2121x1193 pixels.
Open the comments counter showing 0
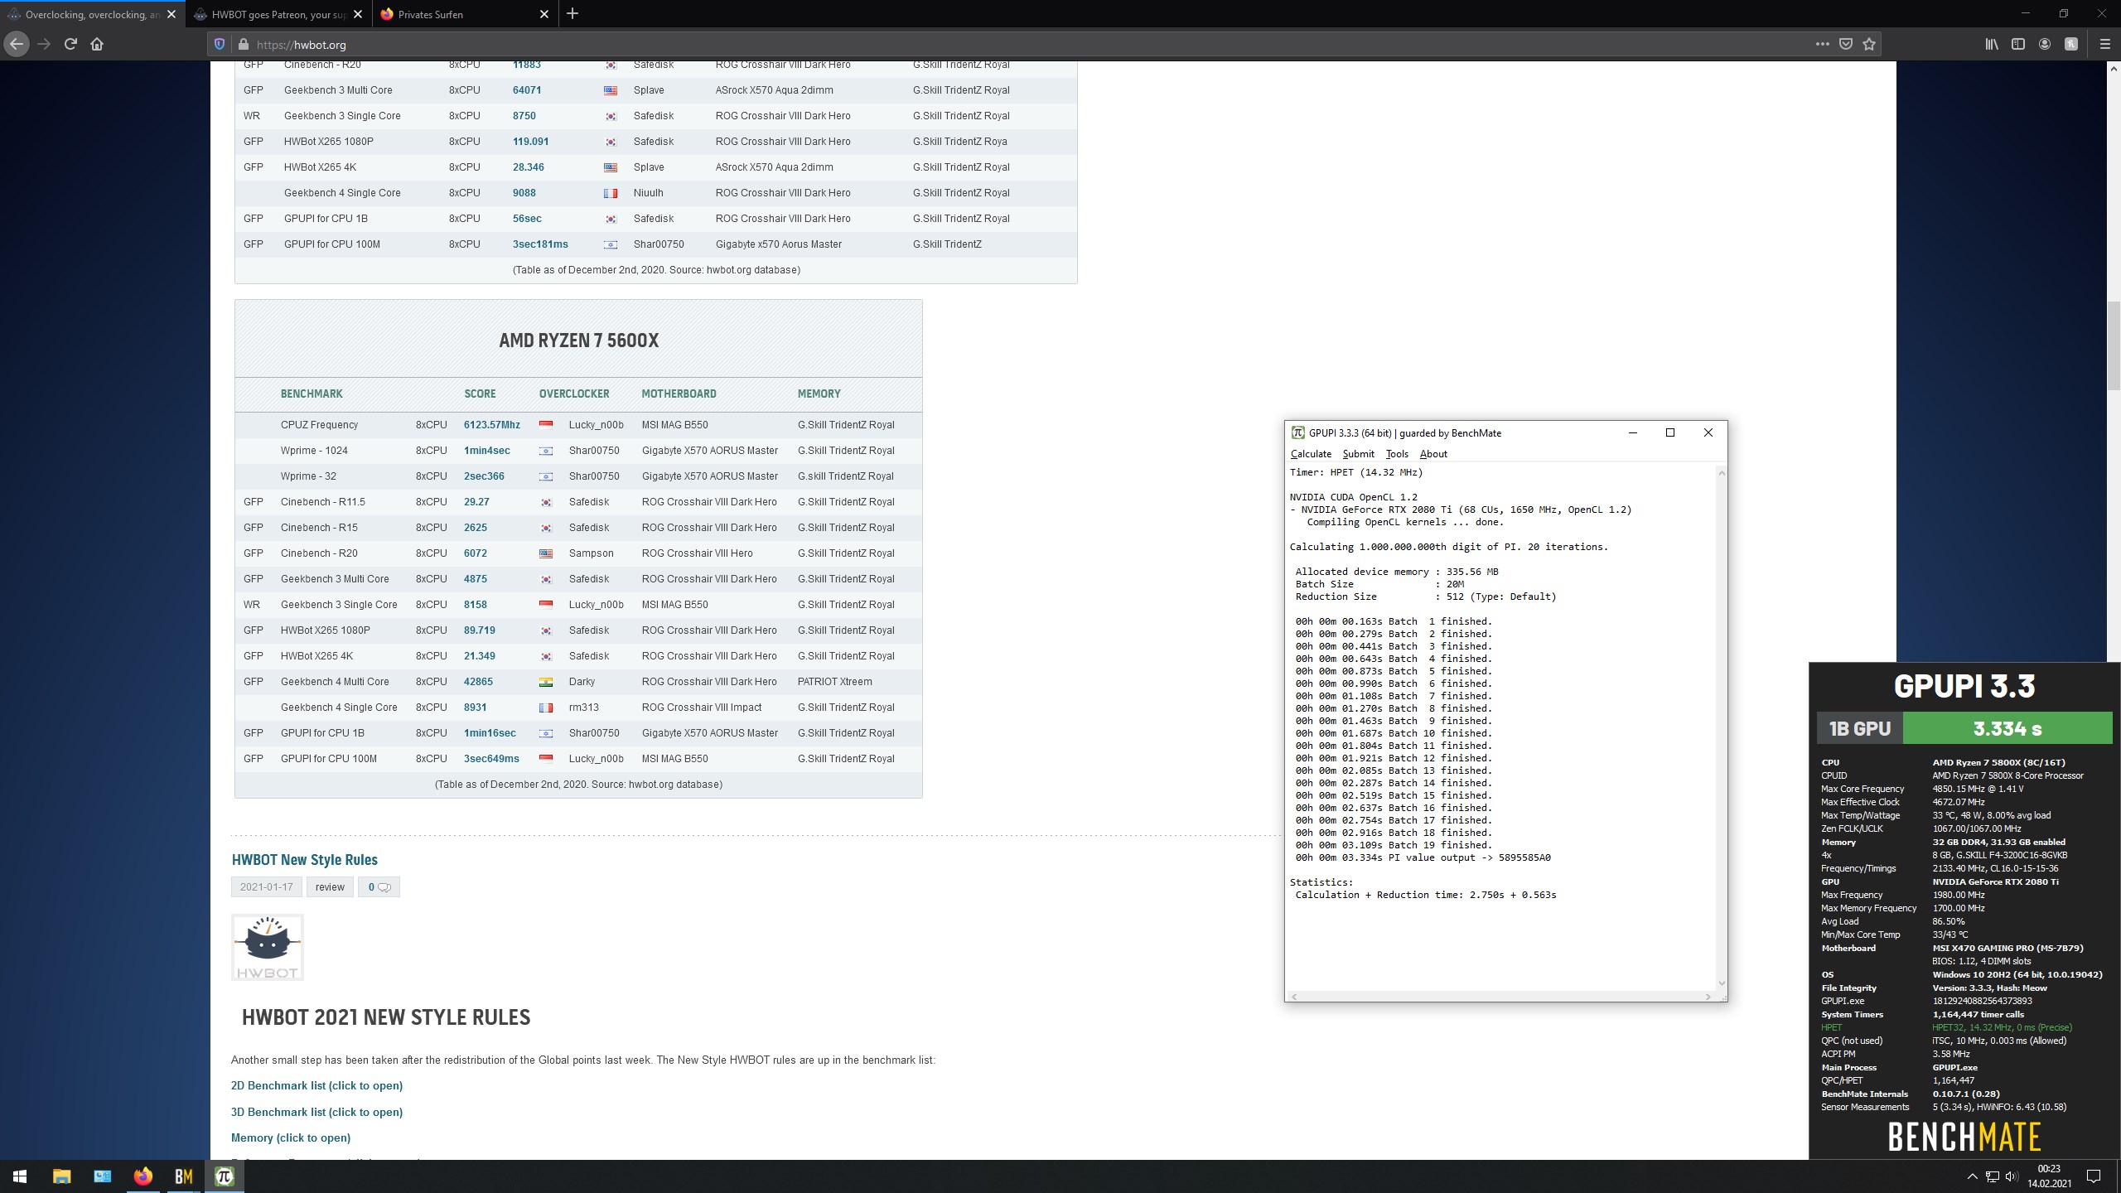tap(379, 887)
